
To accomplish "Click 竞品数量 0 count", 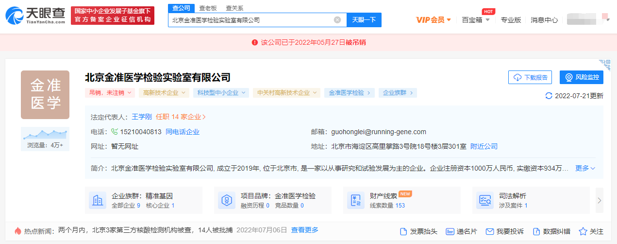I will [289, 206].
